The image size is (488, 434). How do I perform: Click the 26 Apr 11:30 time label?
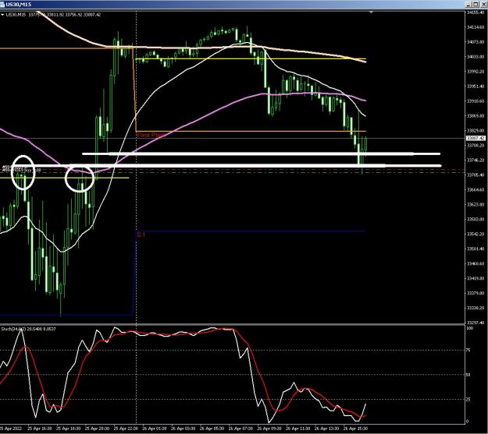tap(298, 429)
